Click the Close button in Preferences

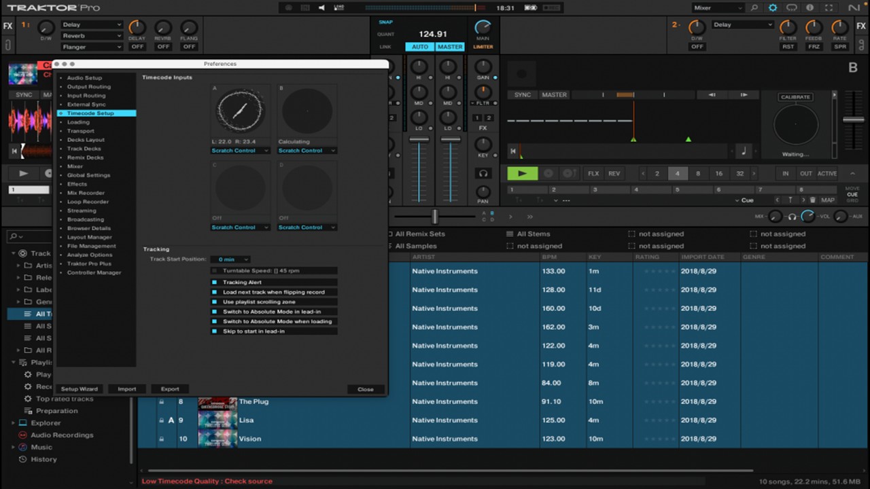tap(366, 389)
